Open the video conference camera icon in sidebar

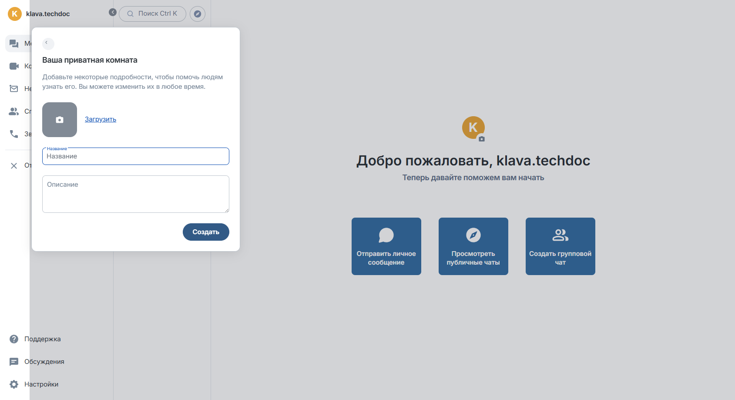tap(14, 66)
